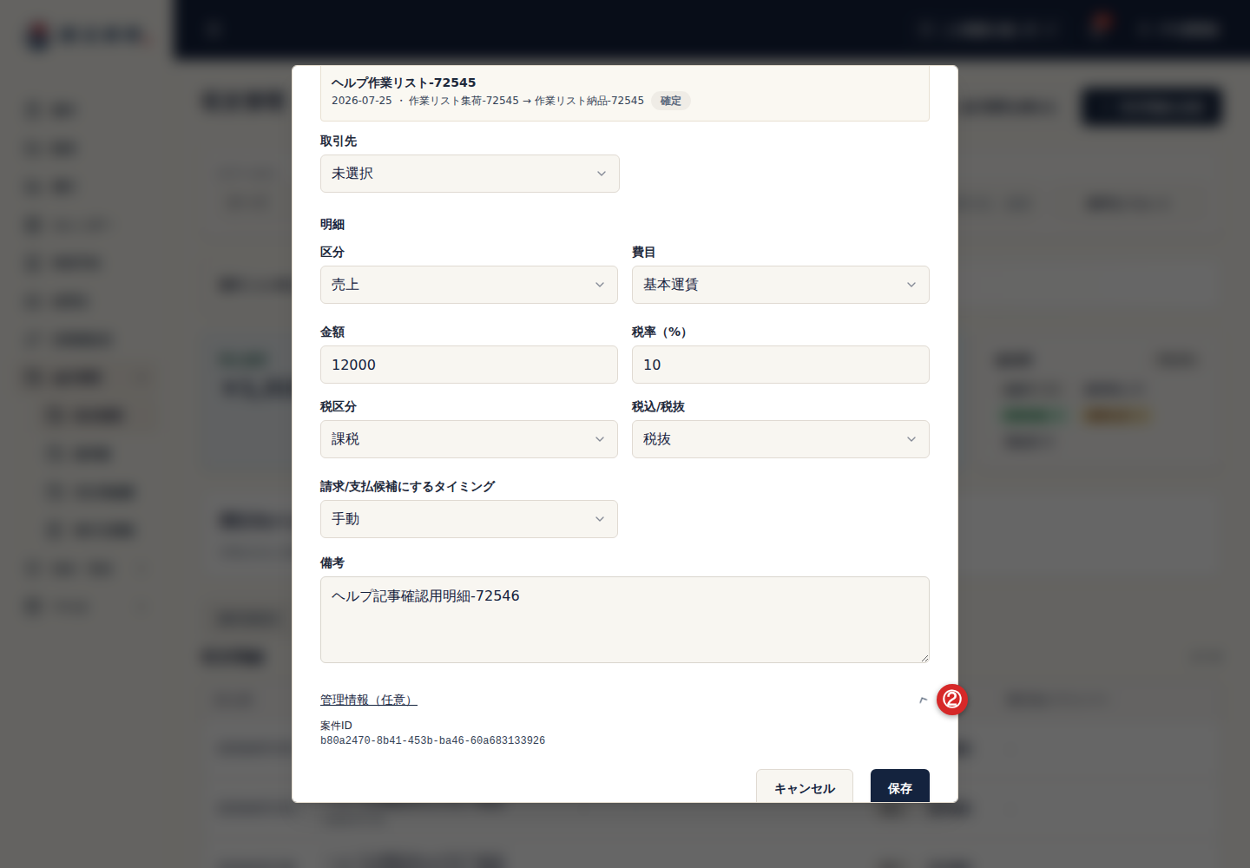
Task: Open the 費目 dropdown set to 基本運賃
Action: [x=780, y=285]
